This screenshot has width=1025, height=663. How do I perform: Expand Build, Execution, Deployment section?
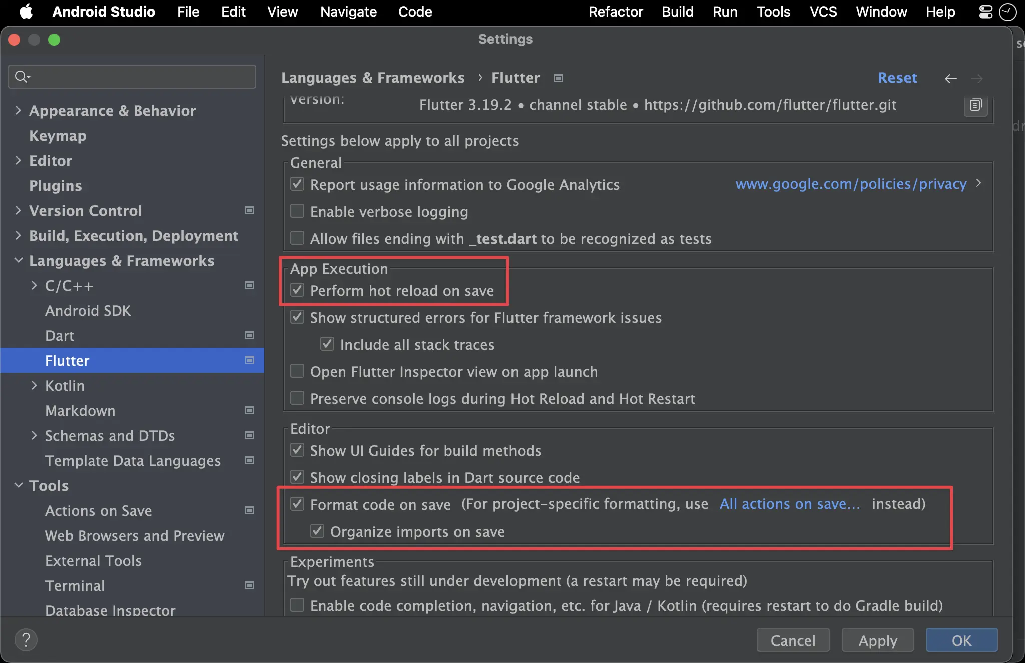[x=18, y=235]
